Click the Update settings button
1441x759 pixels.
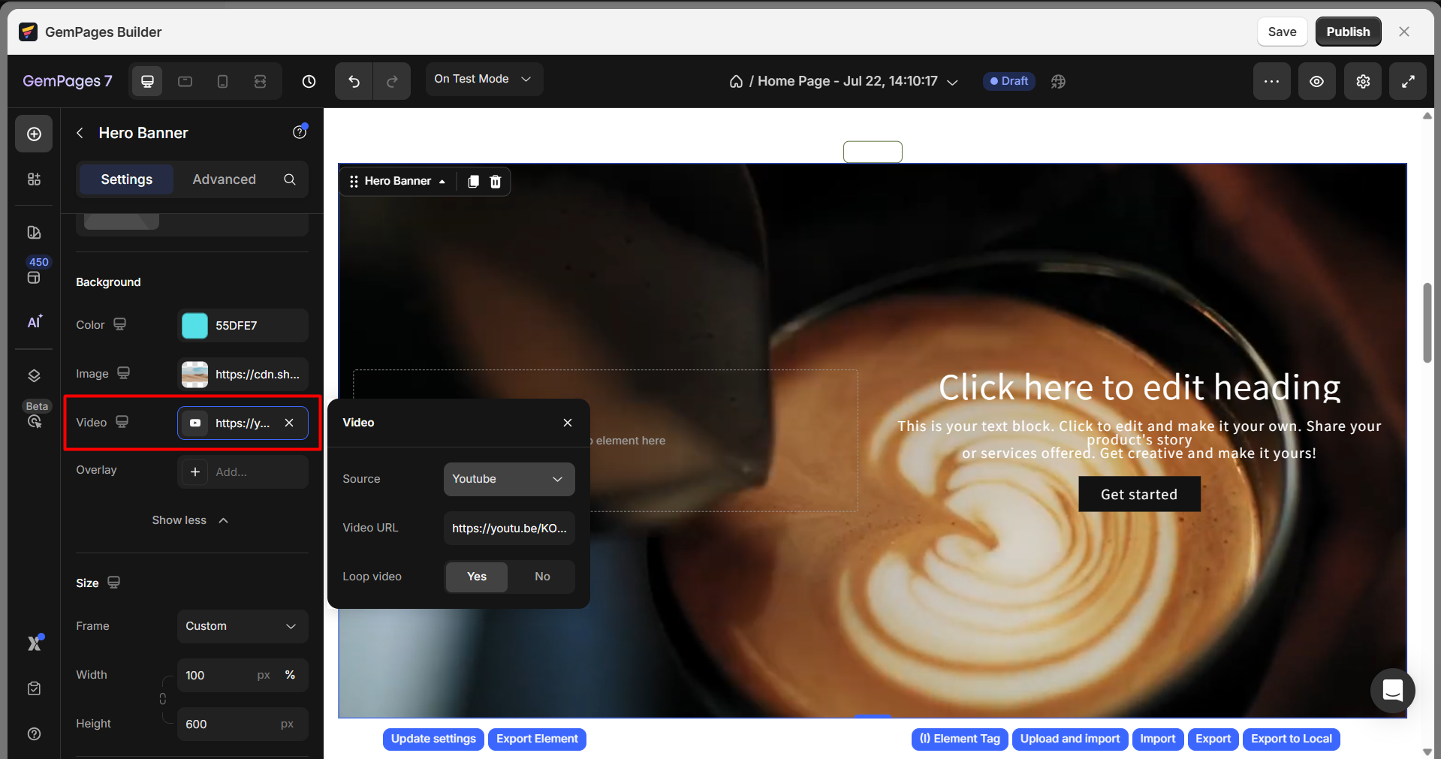(433, 739)
